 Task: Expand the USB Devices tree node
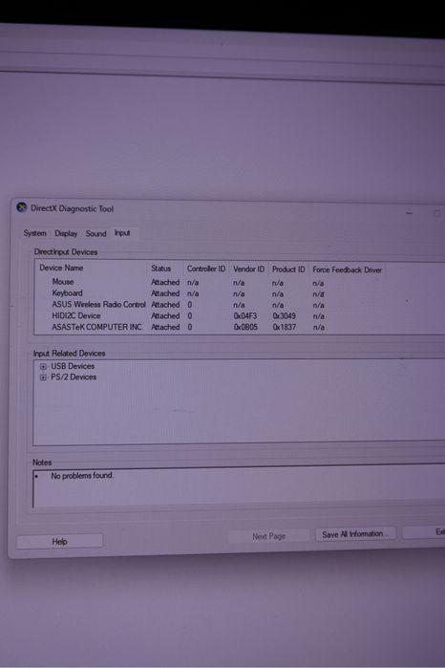coord(43,366)
